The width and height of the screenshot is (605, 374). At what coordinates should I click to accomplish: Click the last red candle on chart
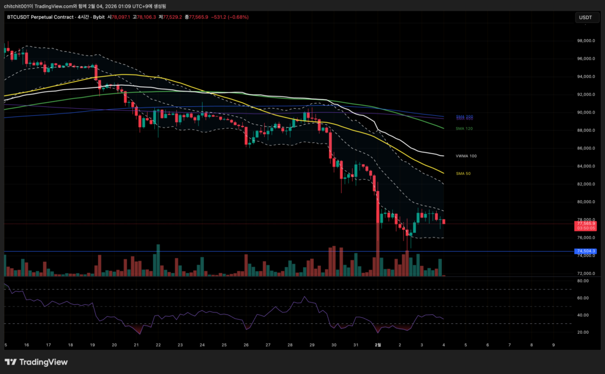coord(444,222)
